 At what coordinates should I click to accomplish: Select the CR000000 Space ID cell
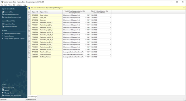(x=35, y=15)
